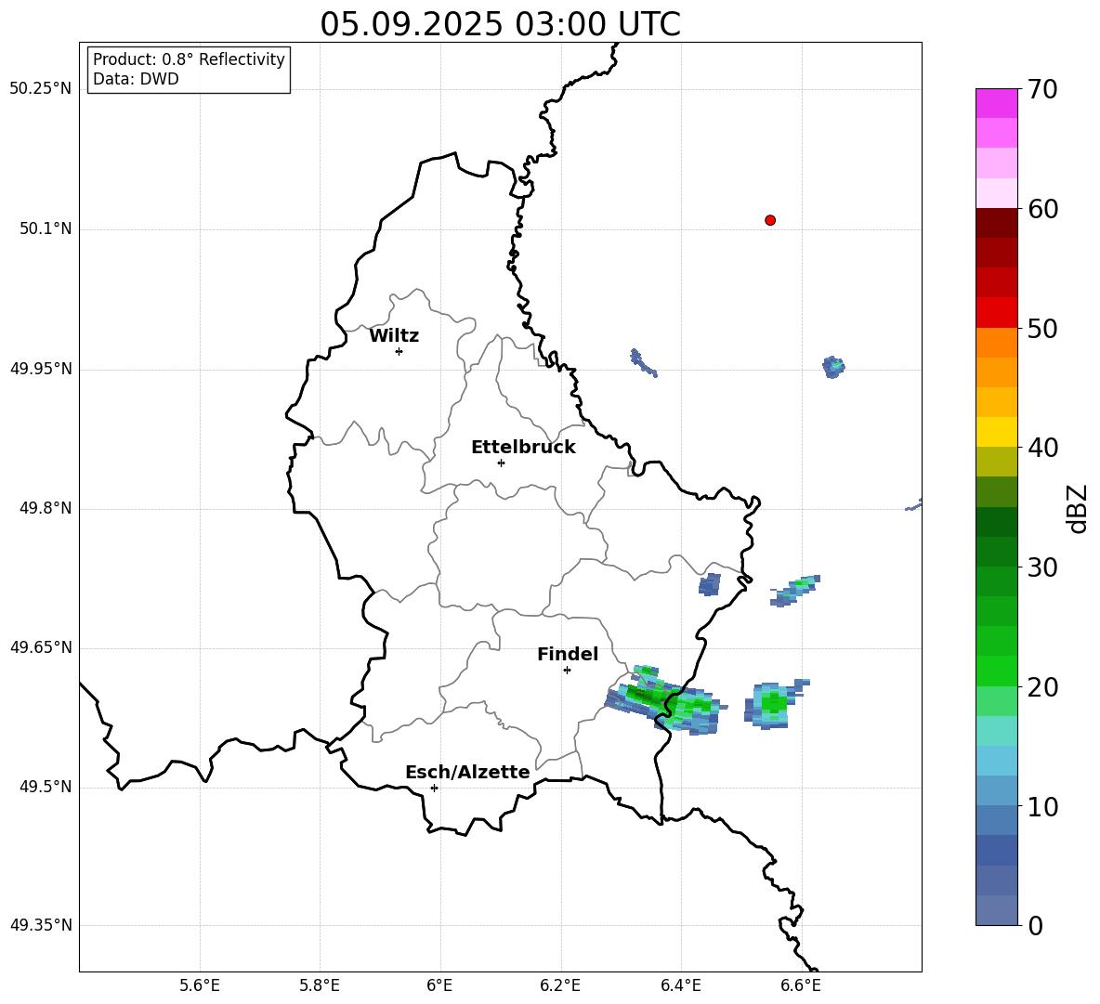The width and height of the screenshot is (1100, 1004).
Task: Click the magenta top swatch of the colorbar
Action: click(996, 103)
